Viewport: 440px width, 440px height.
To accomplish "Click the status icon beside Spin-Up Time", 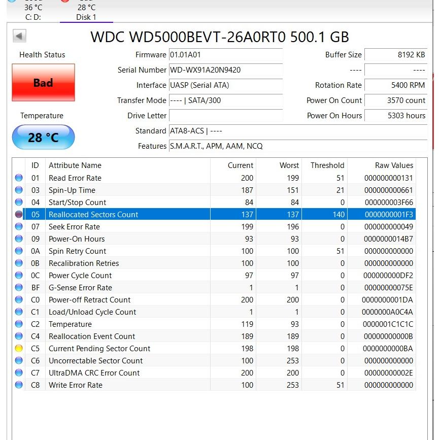I will (19, 190).
